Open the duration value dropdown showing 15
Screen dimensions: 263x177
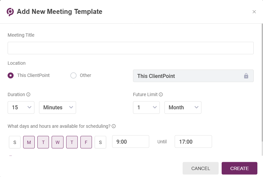[x=21, y=107]
